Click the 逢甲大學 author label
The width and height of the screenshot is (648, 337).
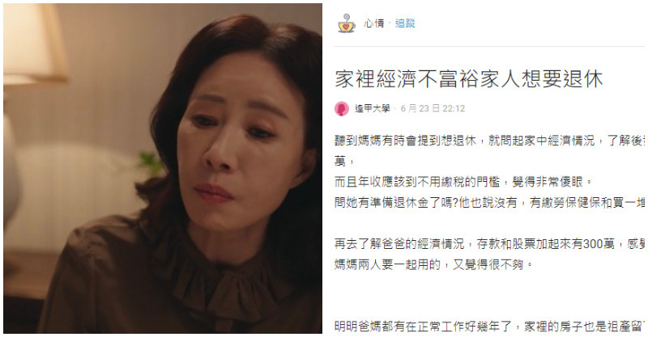coord(373,108)
